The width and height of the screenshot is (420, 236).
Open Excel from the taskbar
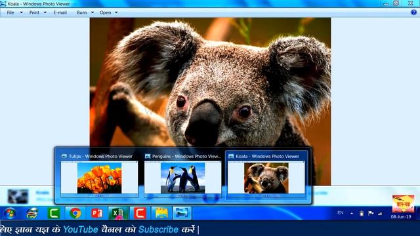pyautogui.click(x=118, y=213)
